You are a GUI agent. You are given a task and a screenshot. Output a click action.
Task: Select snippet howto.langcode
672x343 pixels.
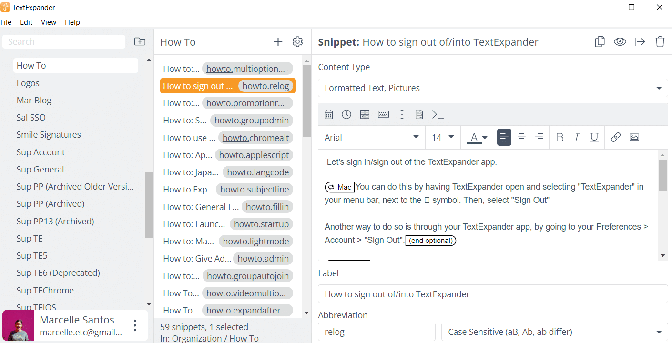[x=228, y=172]
